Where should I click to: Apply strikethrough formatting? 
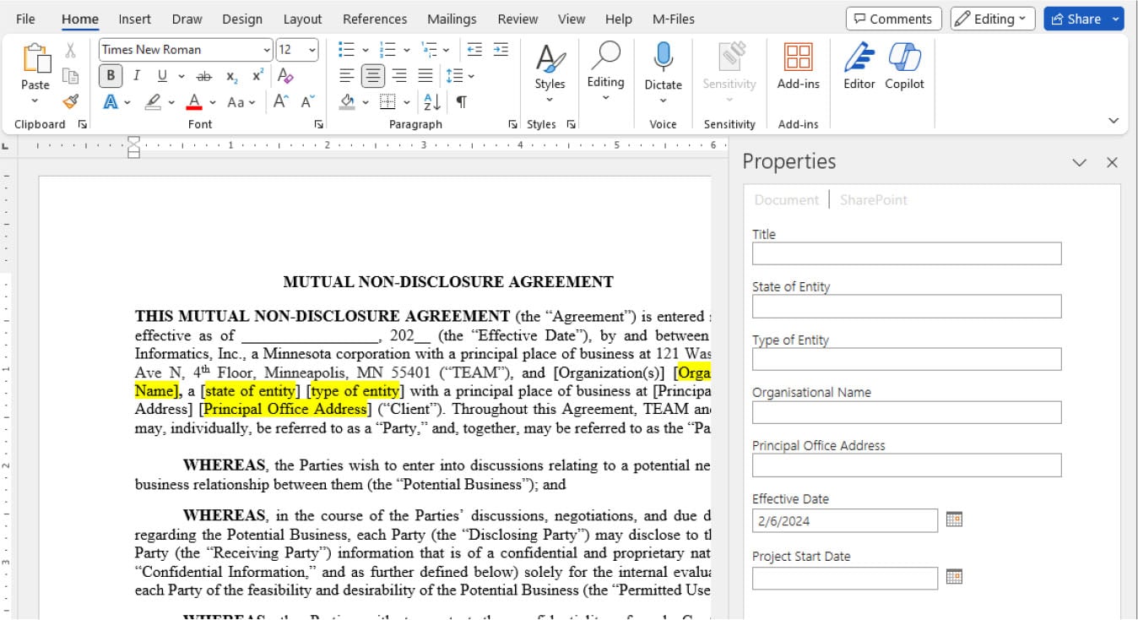pos(203,76)
